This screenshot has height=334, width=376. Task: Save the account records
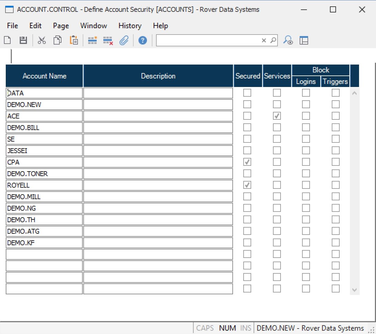pos(23,40)
